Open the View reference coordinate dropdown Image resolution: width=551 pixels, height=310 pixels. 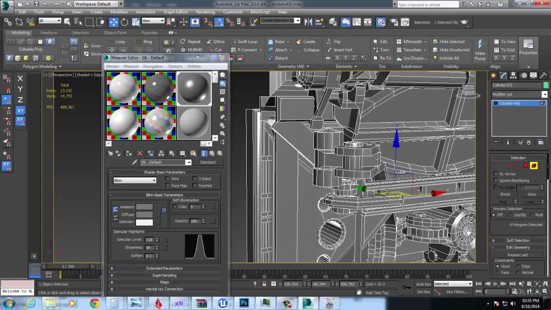153,21
